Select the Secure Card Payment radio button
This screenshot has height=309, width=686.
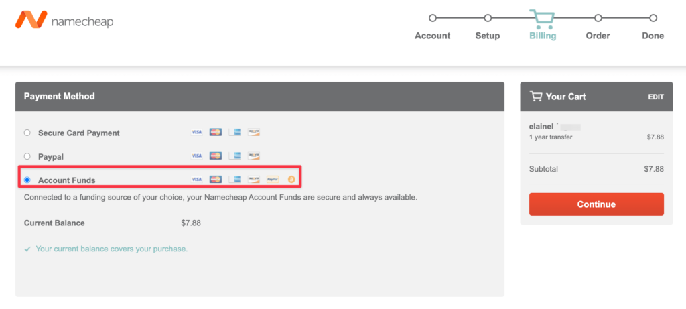tap(27, 133)
